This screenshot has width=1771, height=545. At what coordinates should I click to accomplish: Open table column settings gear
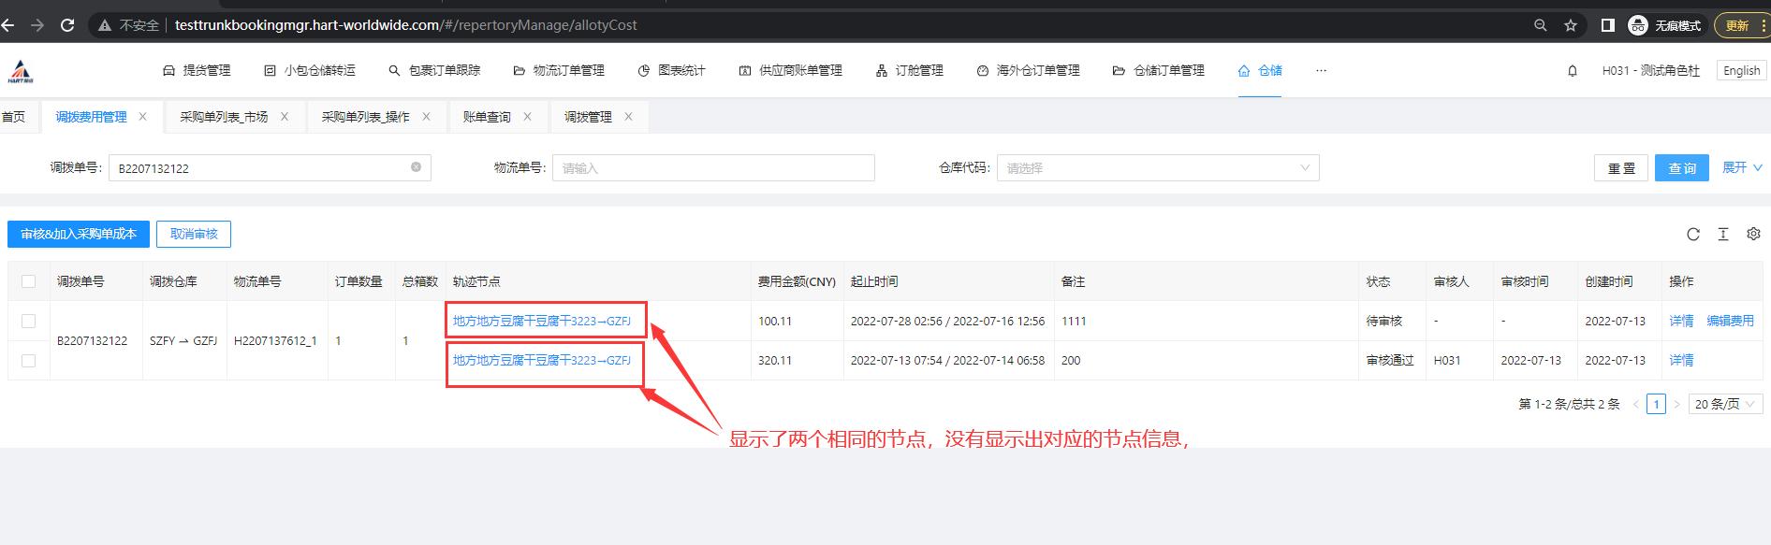click(x=1753, y=235)
